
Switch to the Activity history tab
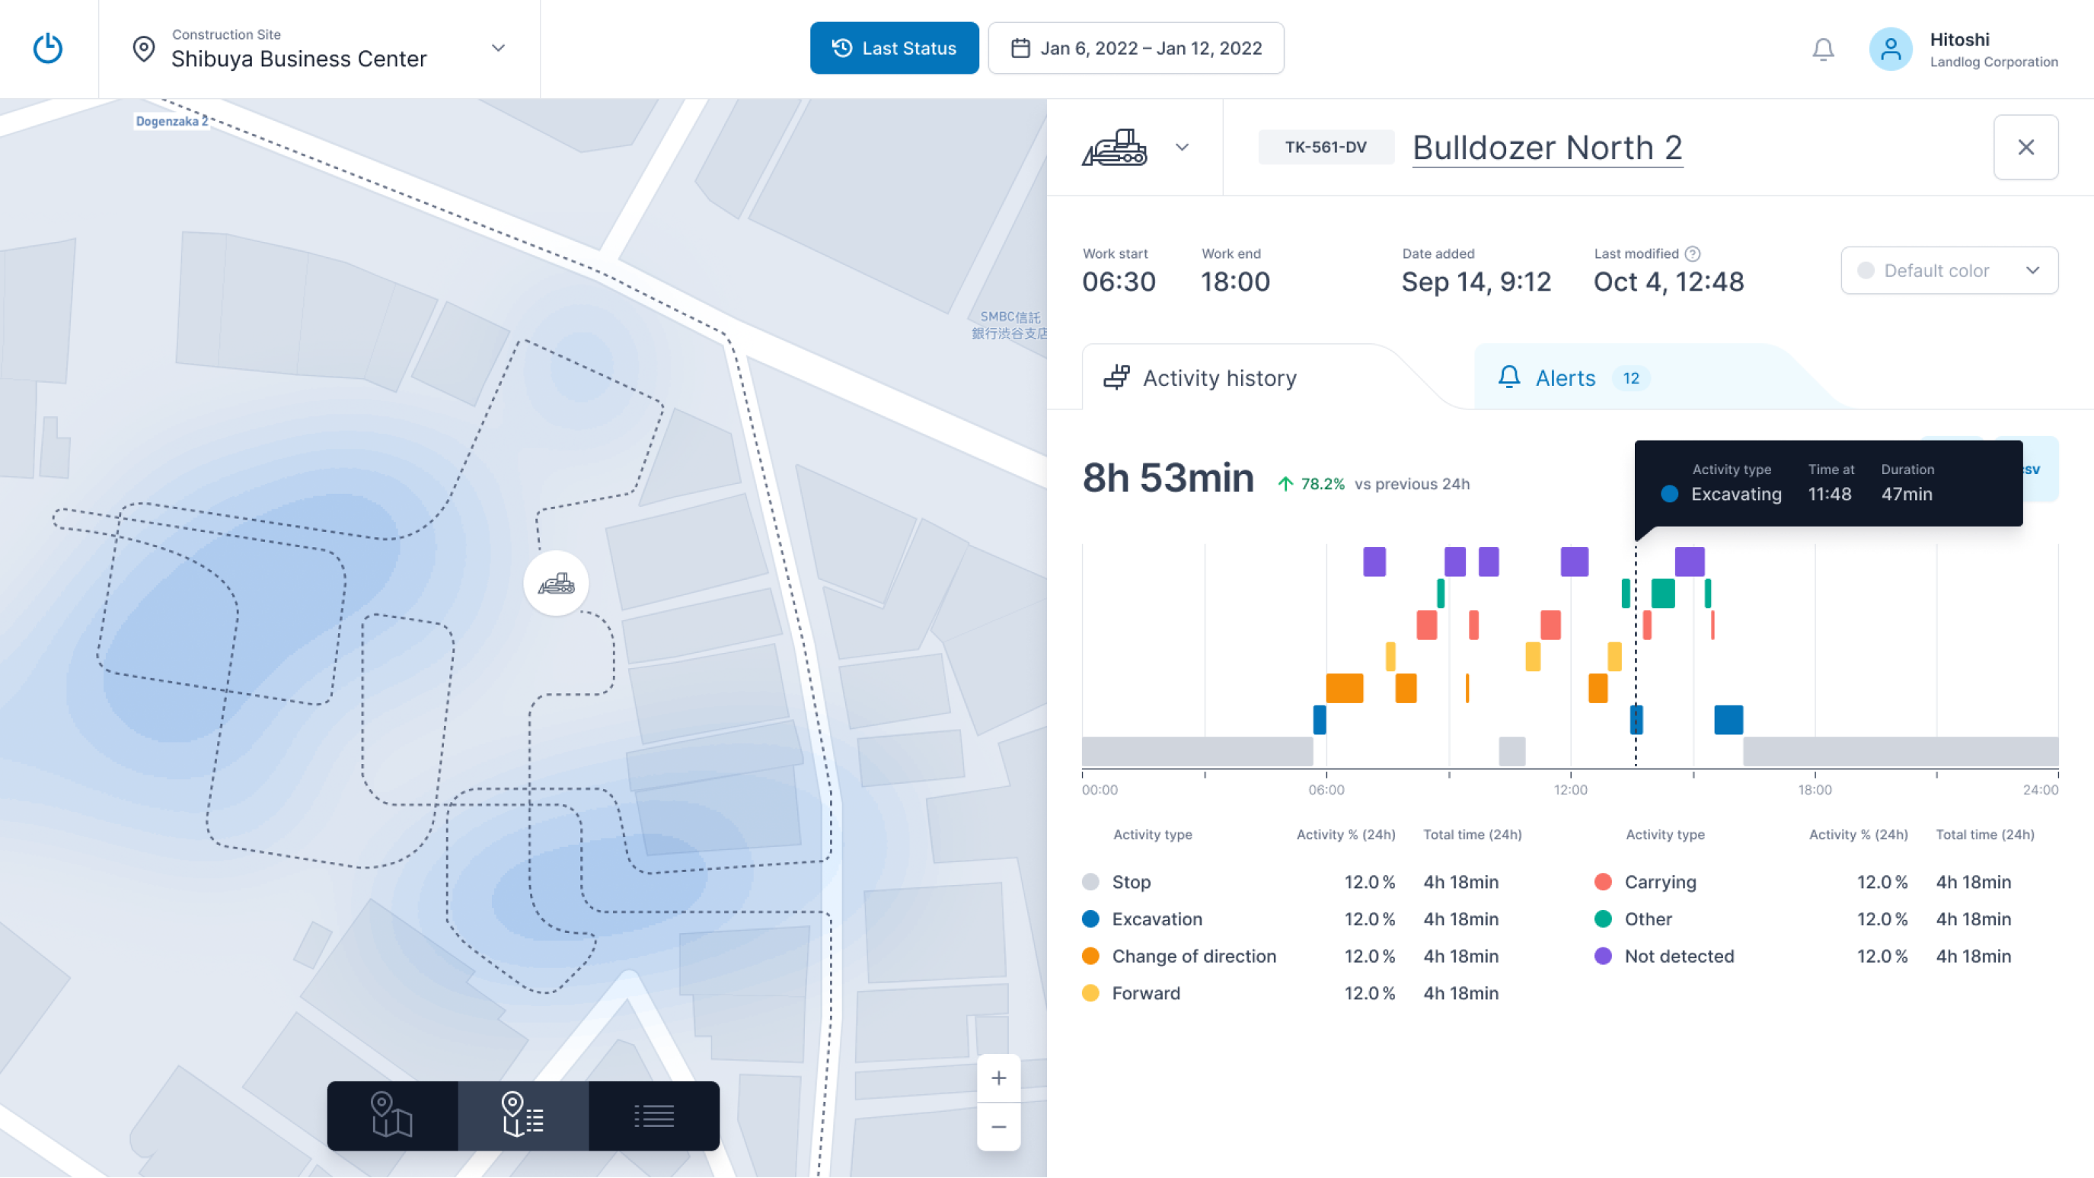pyautogui.click(x=1219, y=377)
